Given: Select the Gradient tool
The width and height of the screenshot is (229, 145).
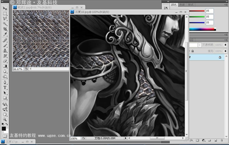Looking at the screenshot, I should (x=5, y=66).
